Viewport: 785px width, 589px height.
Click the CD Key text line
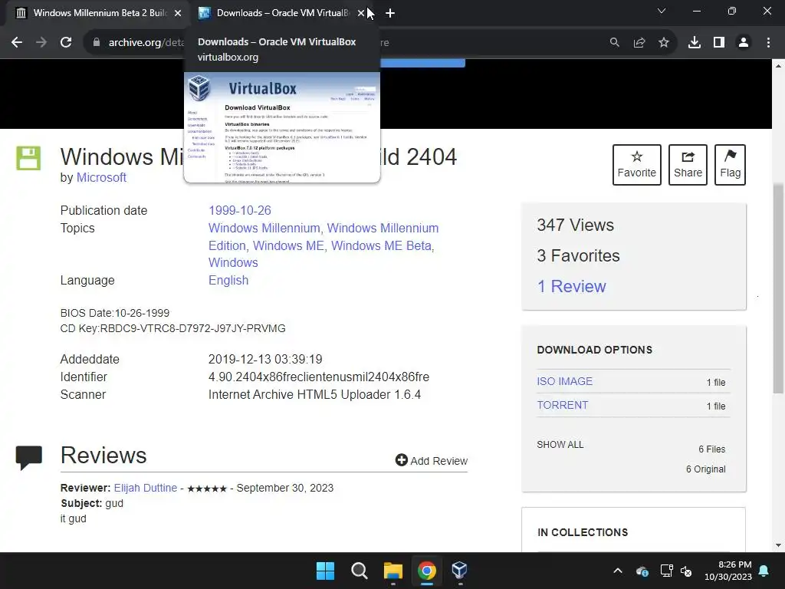172,328
